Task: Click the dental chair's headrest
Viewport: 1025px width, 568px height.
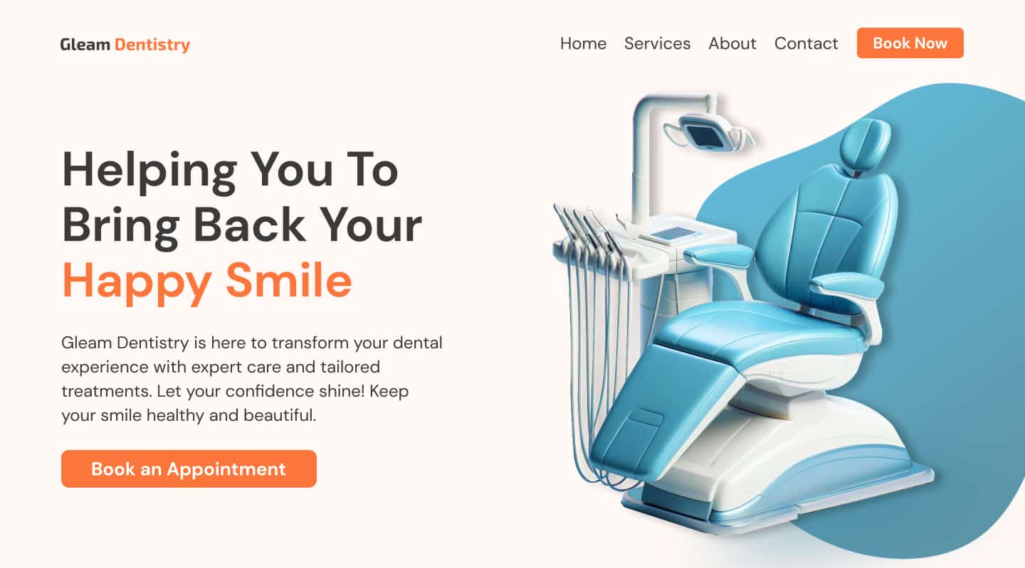Action: tap(865, 146)
